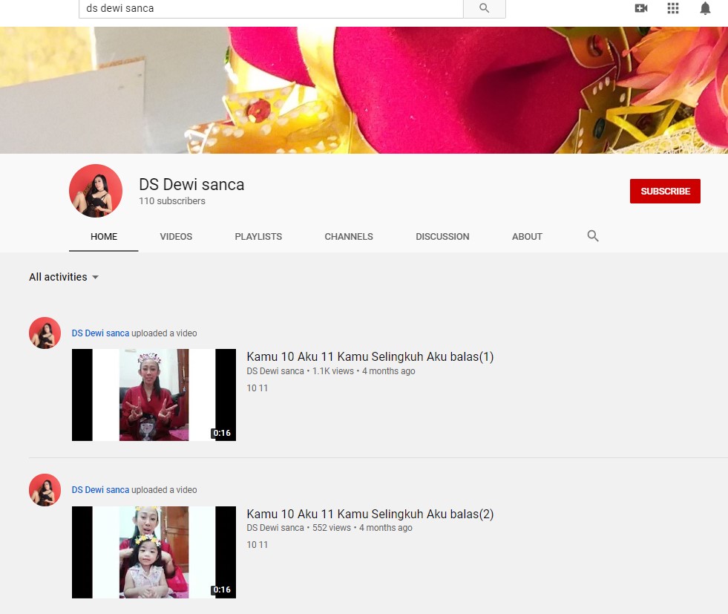Click the search magnifier button in top bar
Screen dimensions: 728x614
click(485, 8)
